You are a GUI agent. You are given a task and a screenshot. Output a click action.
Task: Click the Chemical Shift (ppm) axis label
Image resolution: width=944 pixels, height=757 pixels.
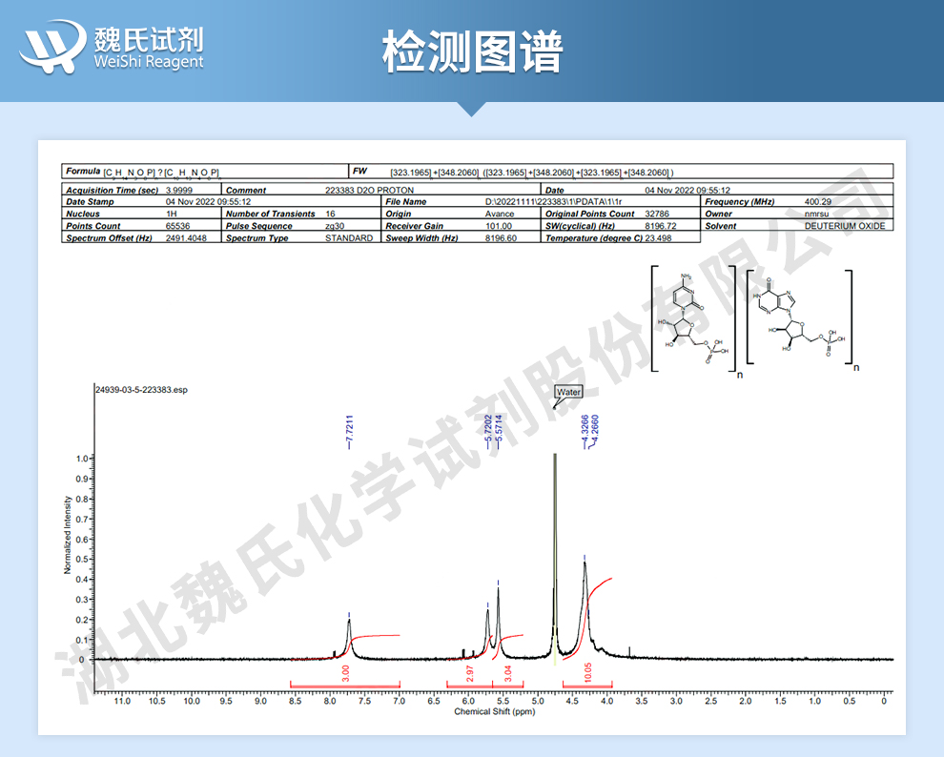pos(494,712)
